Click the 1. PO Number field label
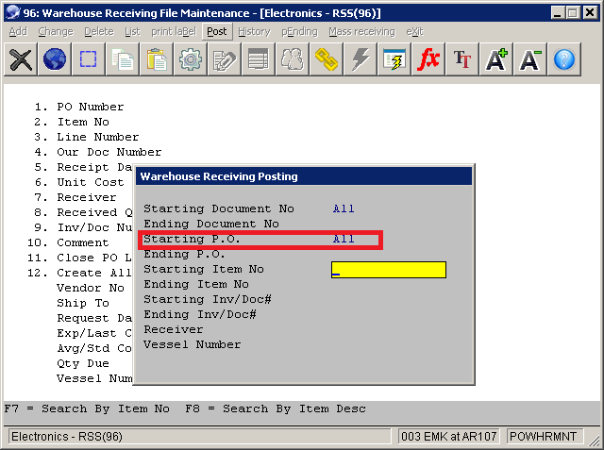The width and height of the screenshot is (604, 450). (x=79, y=107)
